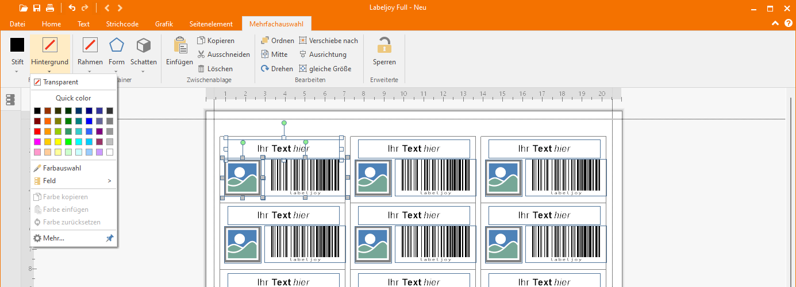Select image placeholder in first label
Viewport: 796px width, 287px height.
click(243, 177)
